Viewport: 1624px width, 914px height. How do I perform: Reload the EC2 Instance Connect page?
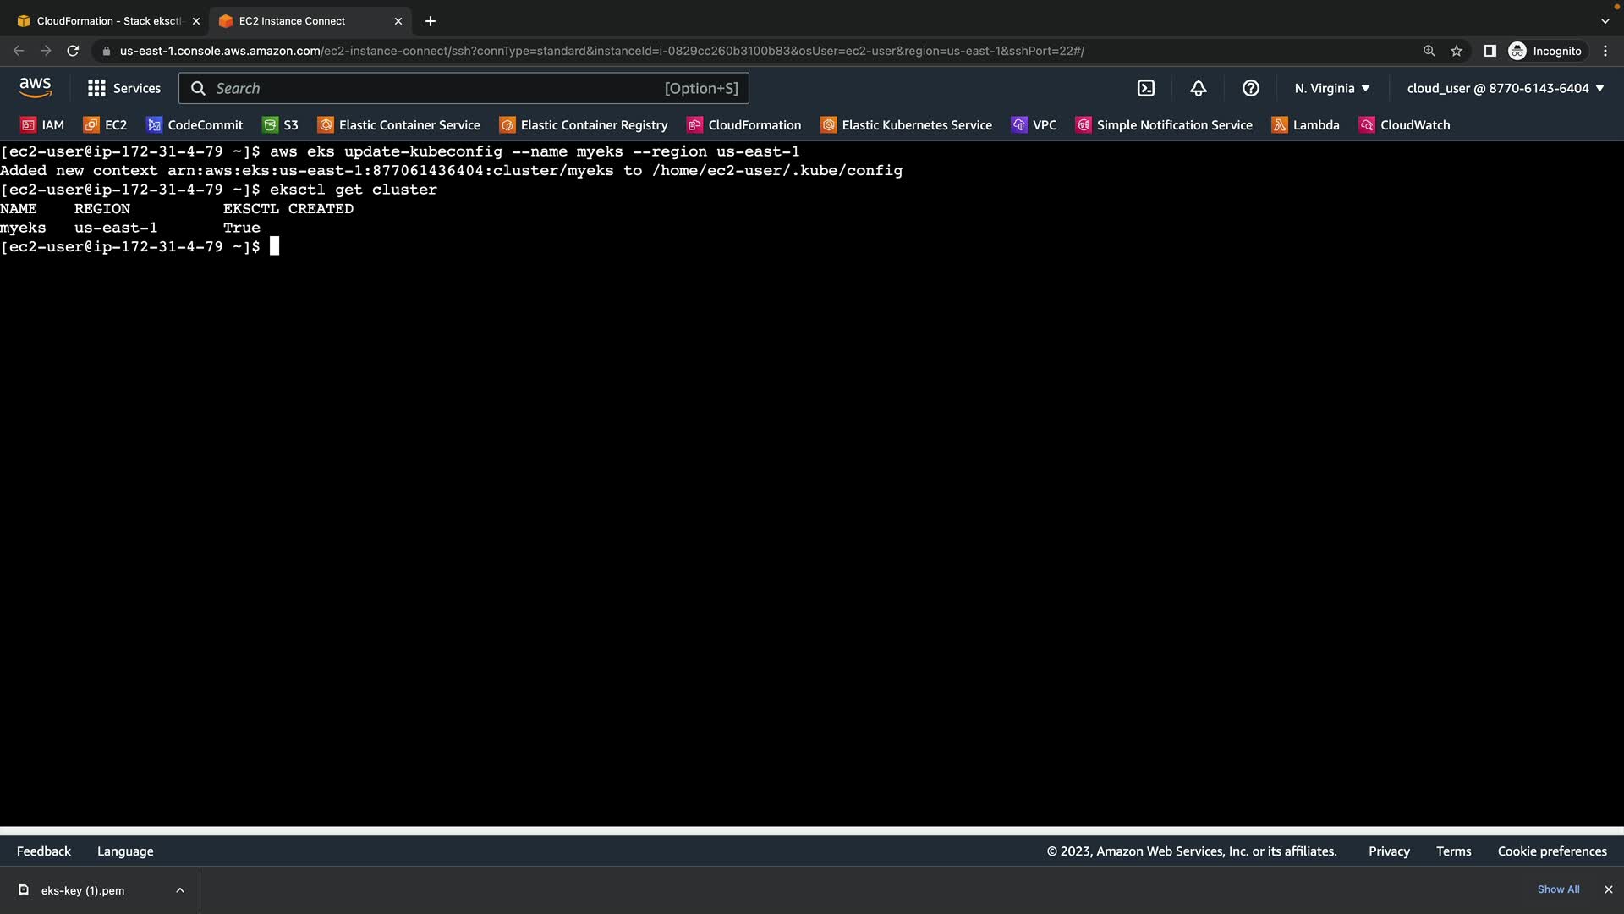coord(73,51)
